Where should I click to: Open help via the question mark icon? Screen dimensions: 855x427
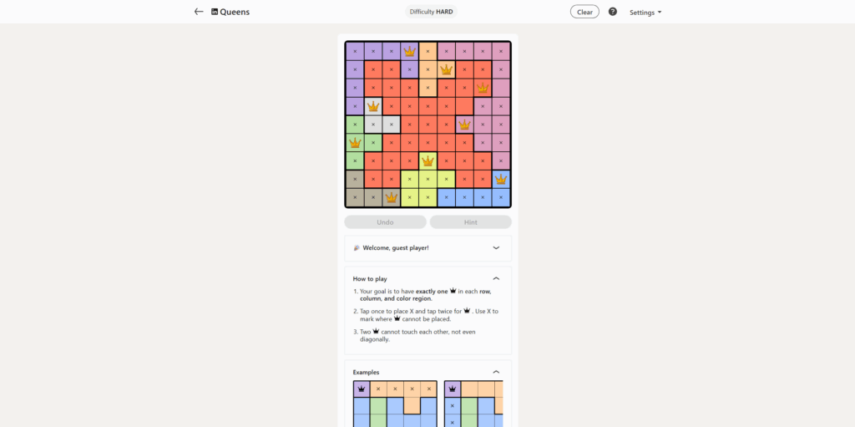pyautogui.click(x=613, y=12)
